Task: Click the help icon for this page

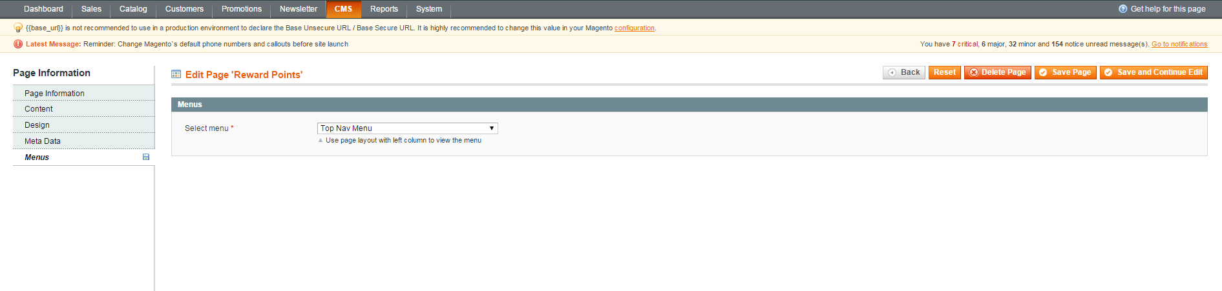Action: (1123, 9)
